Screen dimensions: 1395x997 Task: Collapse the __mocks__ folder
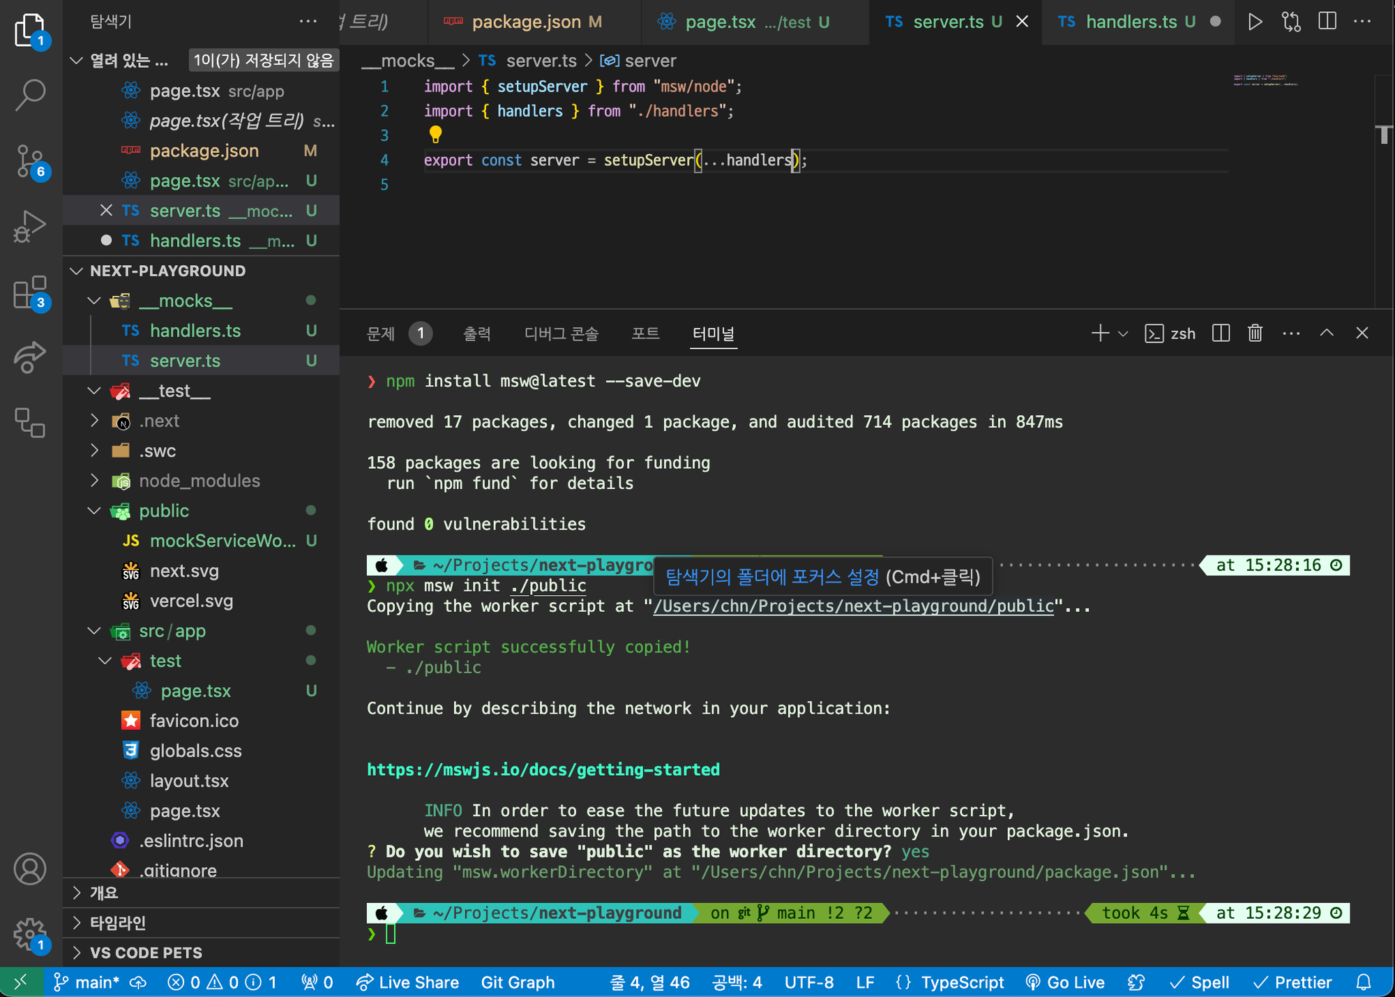[94, 301]
